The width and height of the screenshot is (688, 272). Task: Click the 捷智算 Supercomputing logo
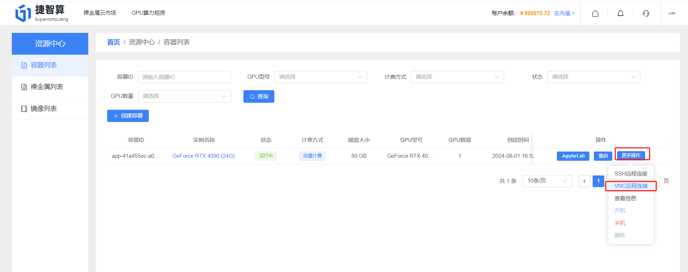click(x=42, y=13)
